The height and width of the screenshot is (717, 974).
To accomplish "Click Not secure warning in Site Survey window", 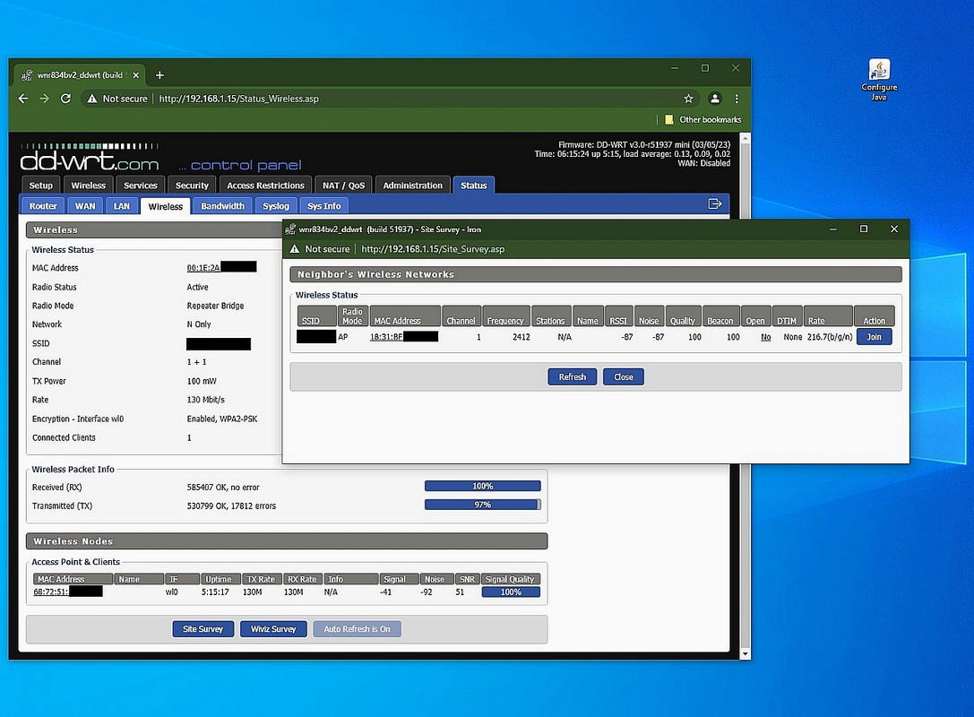I will 320,248.
